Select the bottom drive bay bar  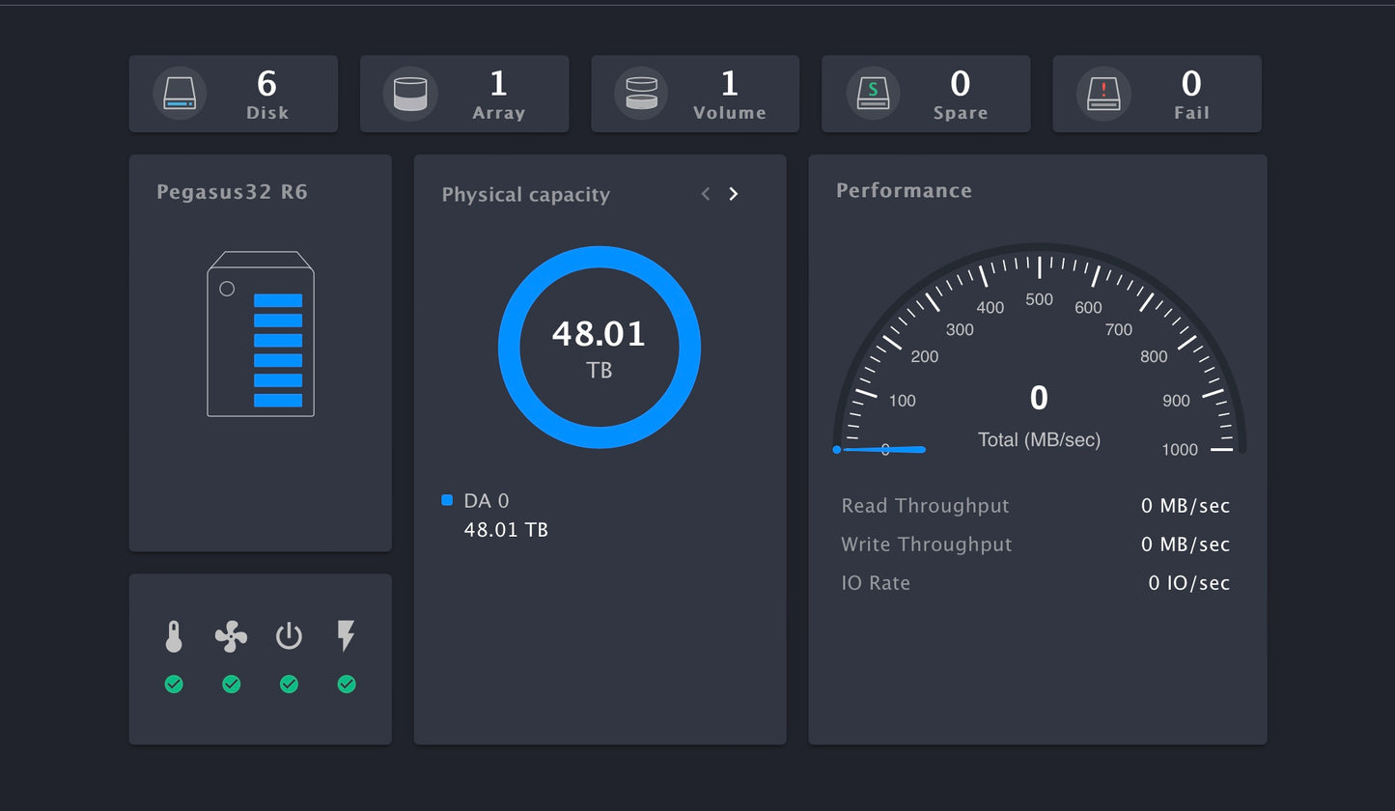pos(278,400)
